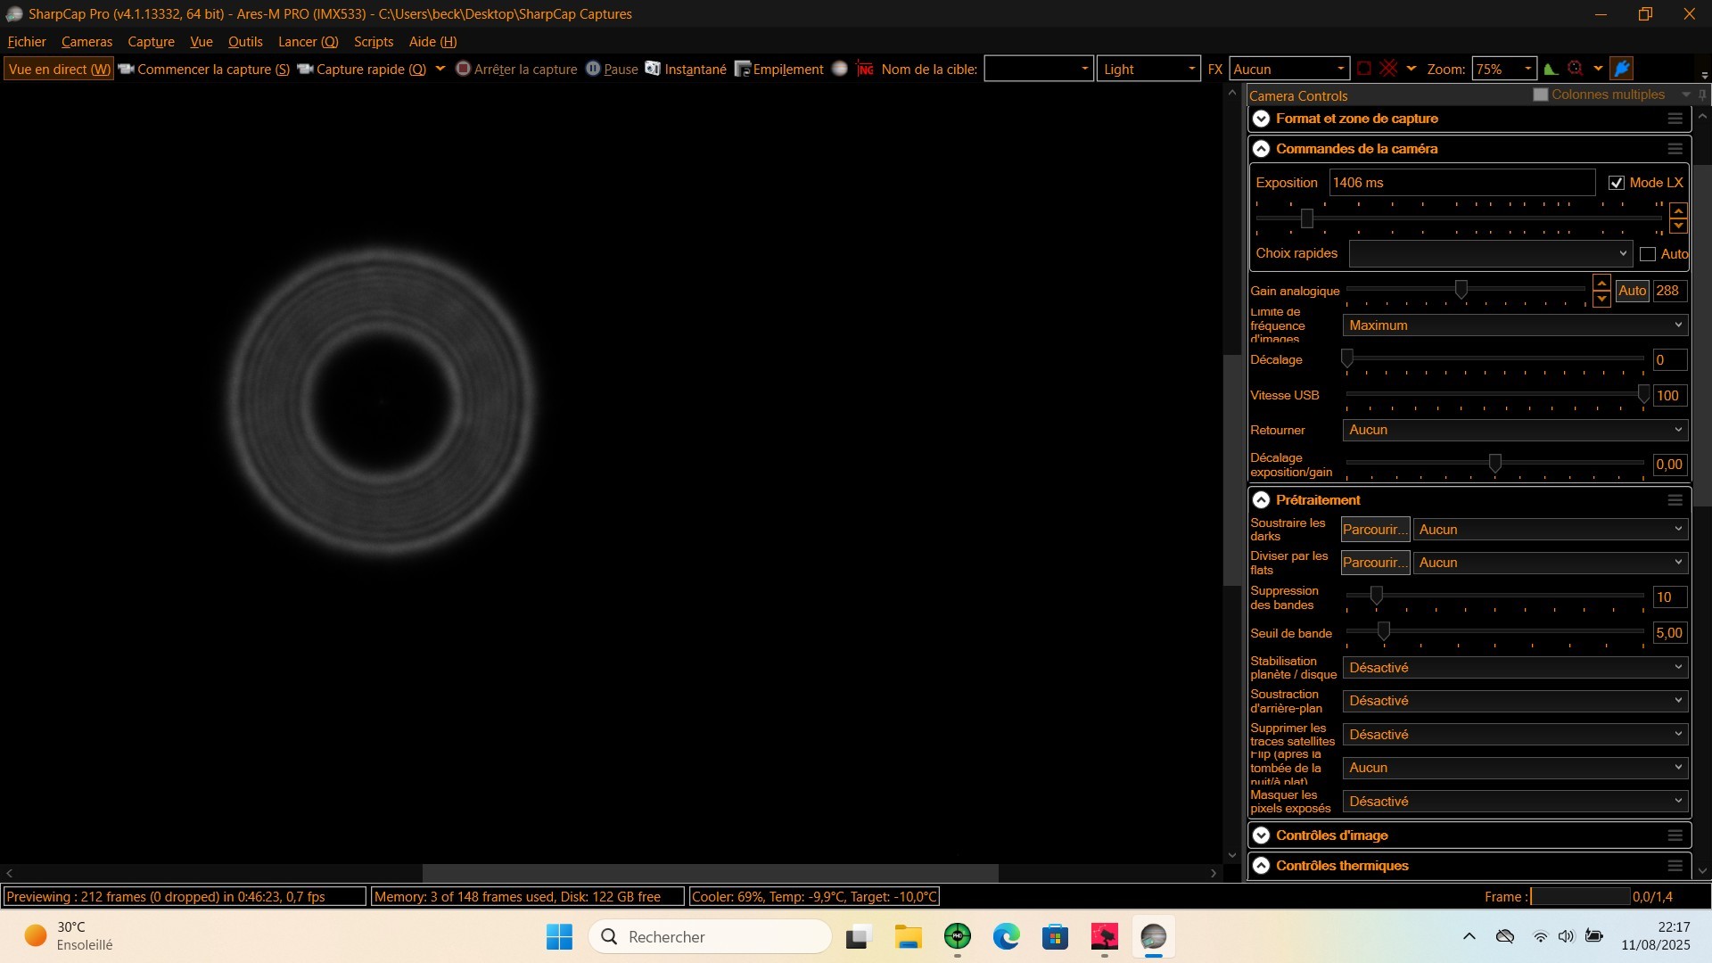
Task: Click the Exposition value field
Action: pos(1461,183)
